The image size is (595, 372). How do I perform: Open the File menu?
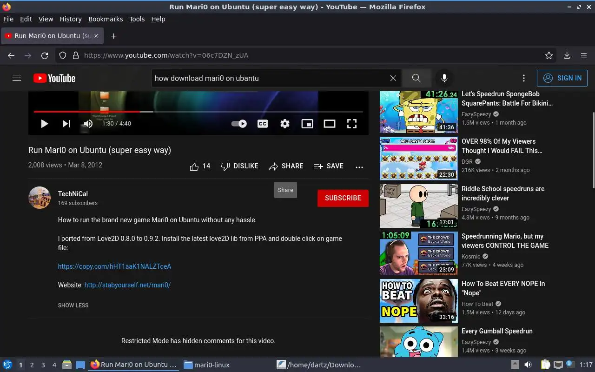click(x=8, y=19)
